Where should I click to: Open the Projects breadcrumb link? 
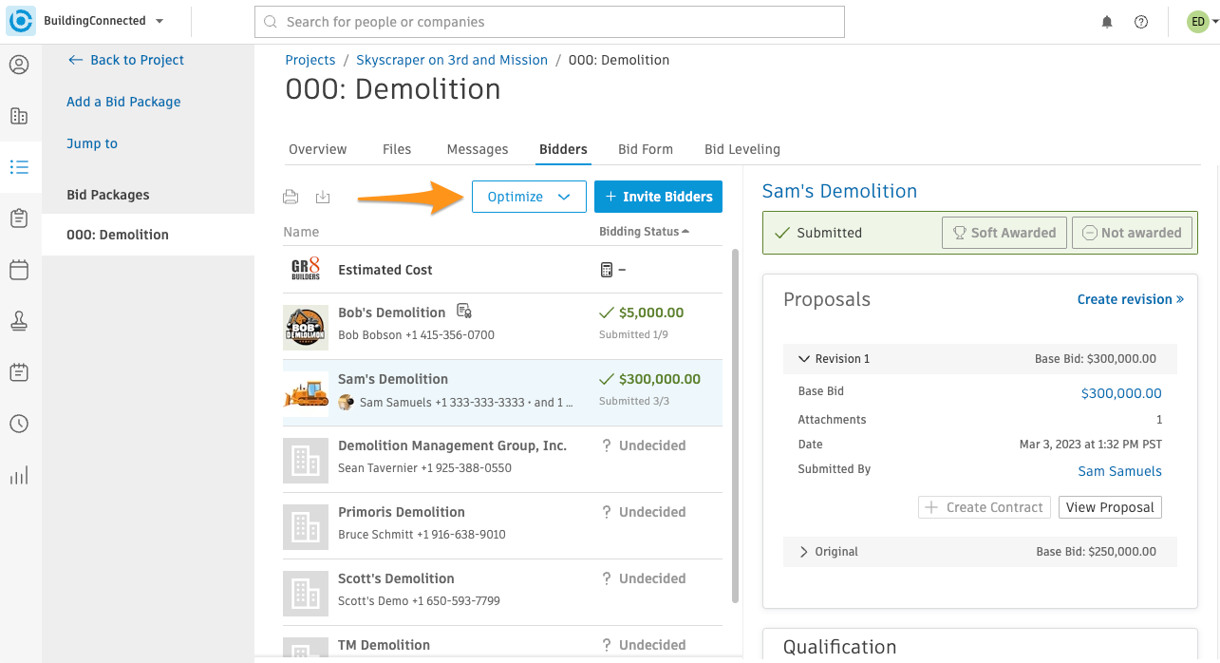[x=310, y=60]
